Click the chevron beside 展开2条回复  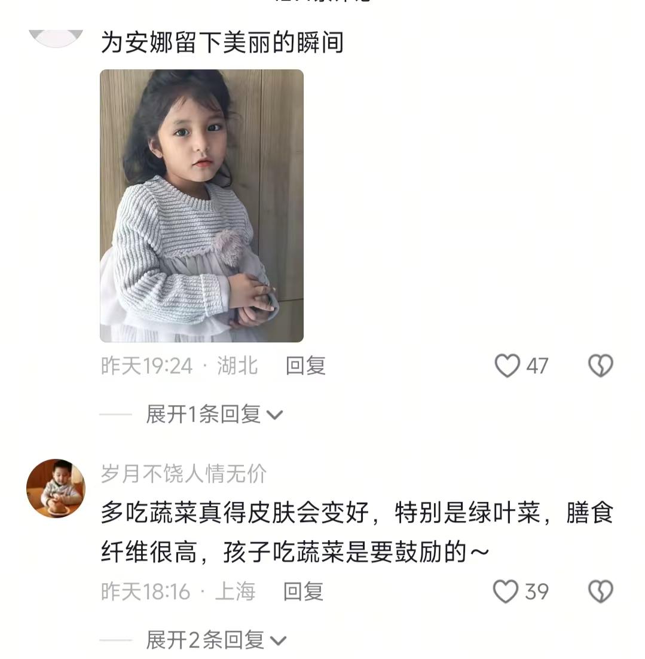[278, 641]
